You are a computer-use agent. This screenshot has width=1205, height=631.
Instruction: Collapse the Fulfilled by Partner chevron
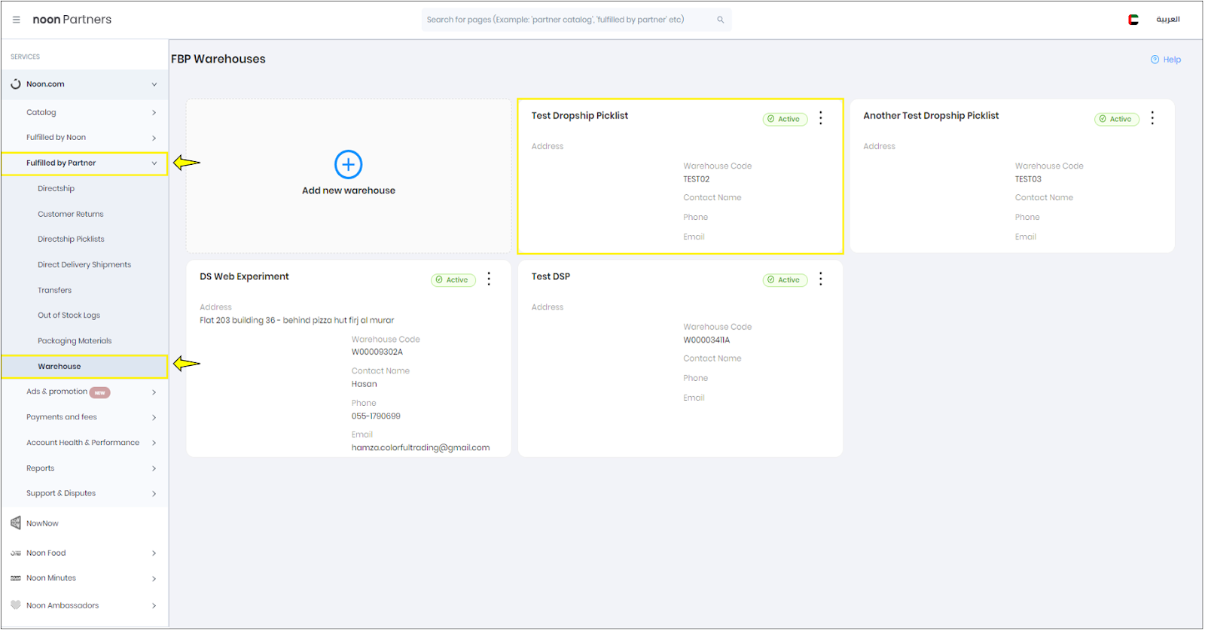pyautogui.click(x=154, y=163)
